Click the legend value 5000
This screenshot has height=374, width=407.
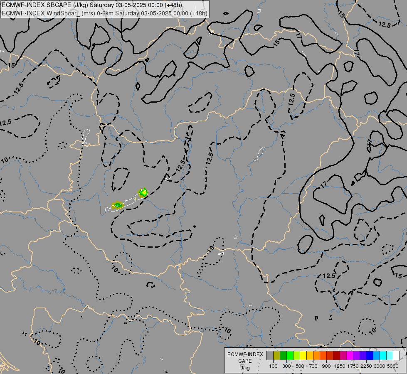[393, 366]
